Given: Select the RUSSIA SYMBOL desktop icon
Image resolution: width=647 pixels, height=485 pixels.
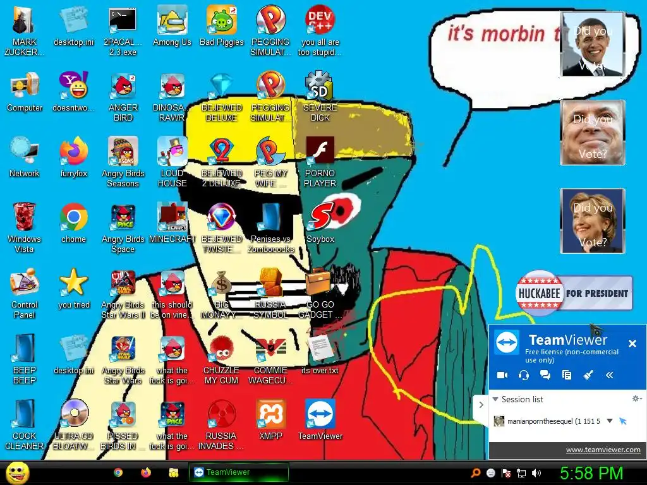Looking at the screenshot, I should pyautogui.click(x=270, y=294).
